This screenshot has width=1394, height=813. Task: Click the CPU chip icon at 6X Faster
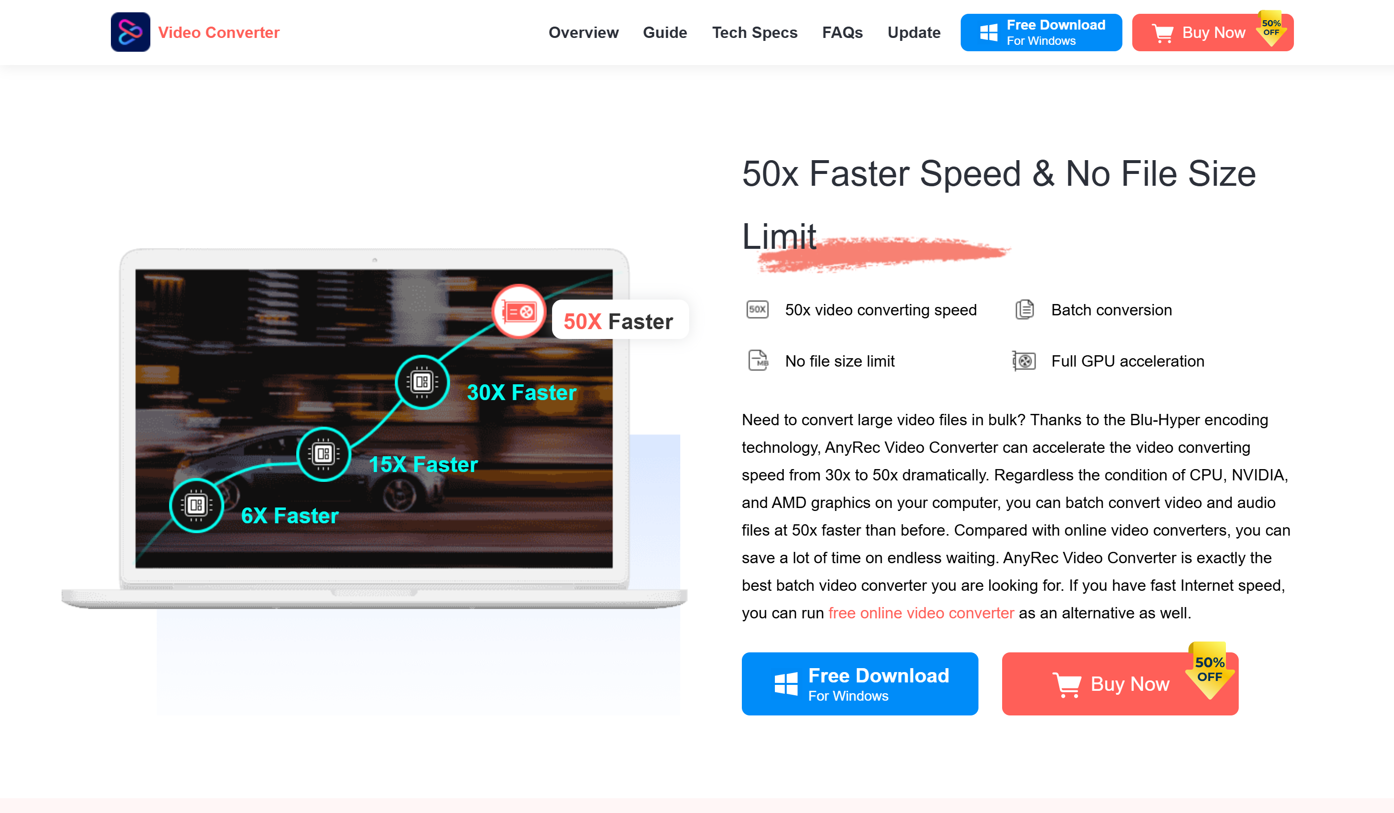pos(196,505)
